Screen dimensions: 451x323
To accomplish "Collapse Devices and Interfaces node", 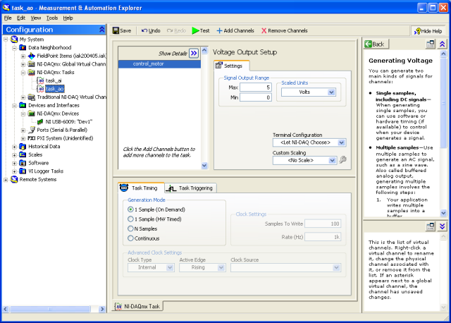I will (x=14, y=106).
